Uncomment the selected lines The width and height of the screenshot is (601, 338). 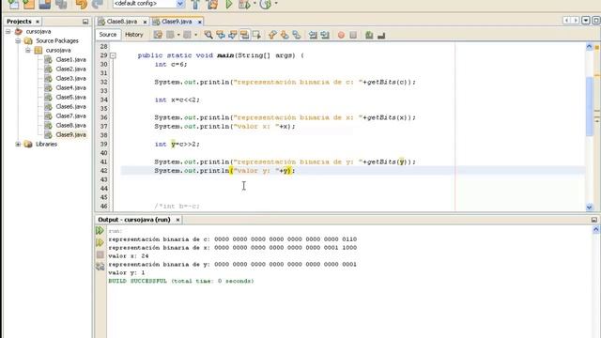point(381,36)
